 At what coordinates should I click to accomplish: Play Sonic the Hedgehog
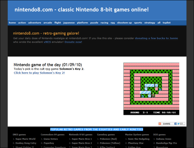139,139
